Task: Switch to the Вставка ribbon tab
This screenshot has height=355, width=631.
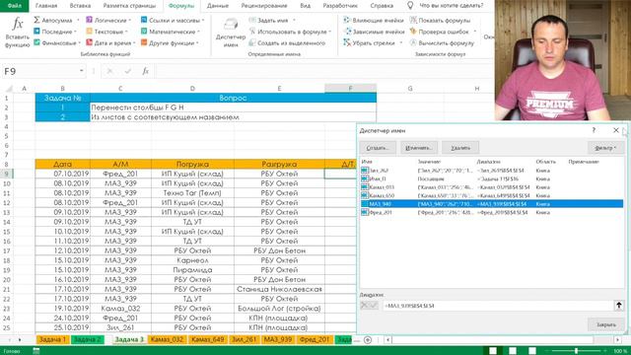Action: 80,6
